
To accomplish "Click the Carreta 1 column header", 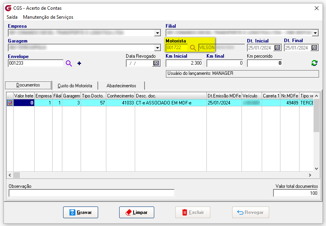I will [271, 96].
